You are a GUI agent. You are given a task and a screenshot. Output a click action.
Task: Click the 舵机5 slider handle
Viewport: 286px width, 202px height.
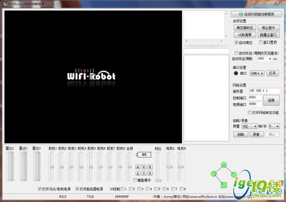point(91,167)
